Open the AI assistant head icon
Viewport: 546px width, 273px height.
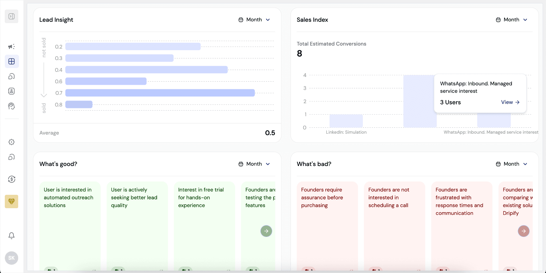[x=11, y=106]
